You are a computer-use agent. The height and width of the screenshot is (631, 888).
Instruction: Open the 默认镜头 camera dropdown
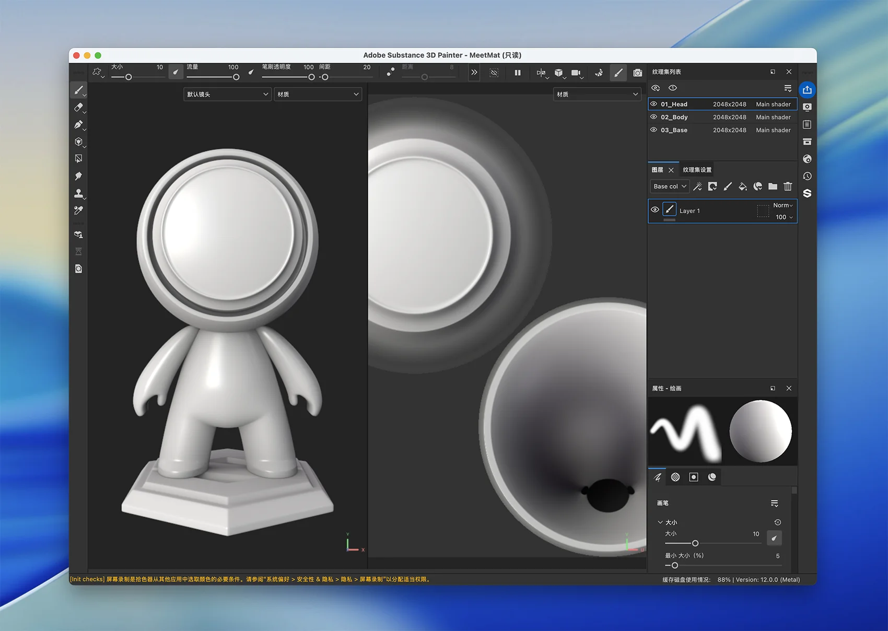pos(227,95)
